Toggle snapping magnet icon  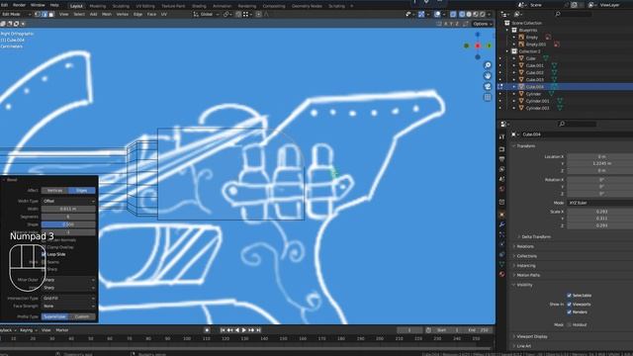(238, 14)
